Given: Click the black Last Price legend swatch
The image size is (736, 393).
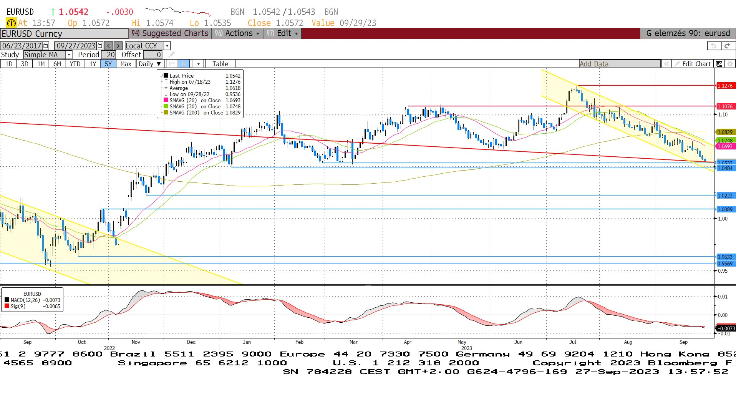Looking at the screenshot, I should [166, 76].
